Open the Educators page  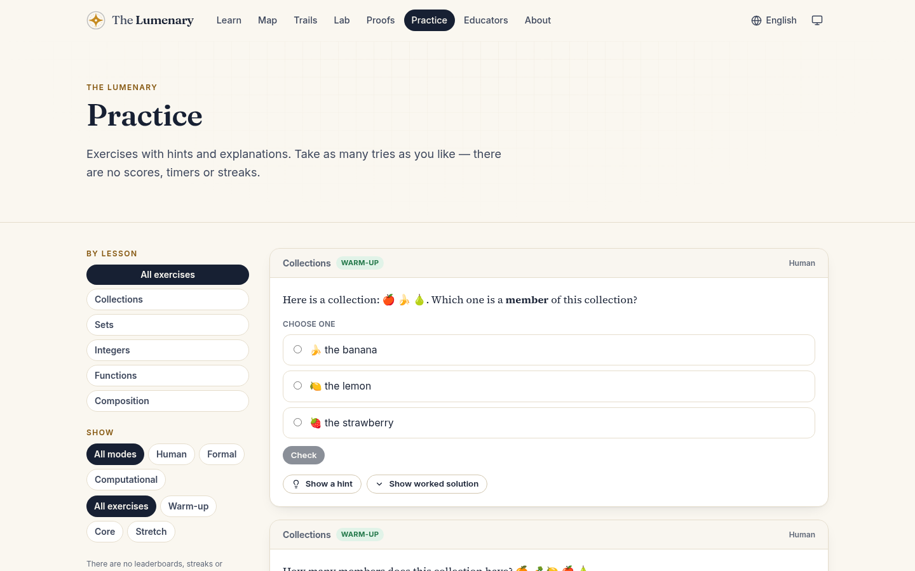click(x=486, y=20)
